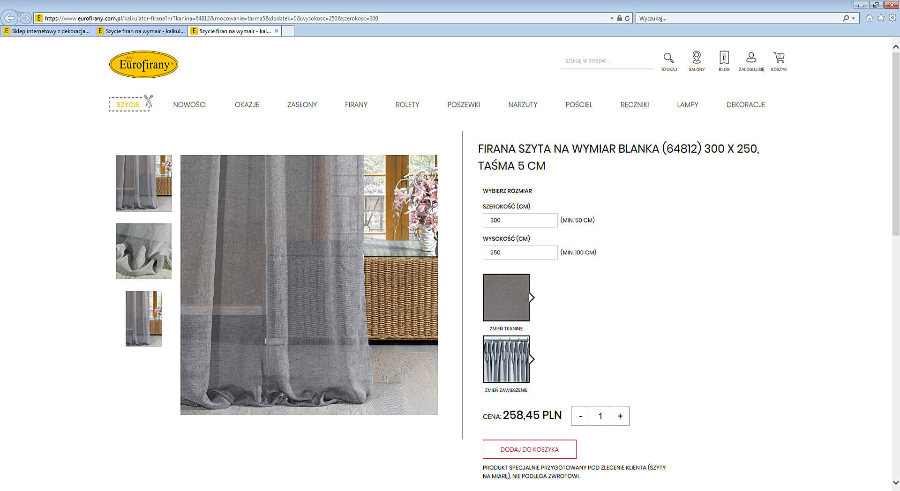Open the address bar dropdown arrow

(612, 18)
